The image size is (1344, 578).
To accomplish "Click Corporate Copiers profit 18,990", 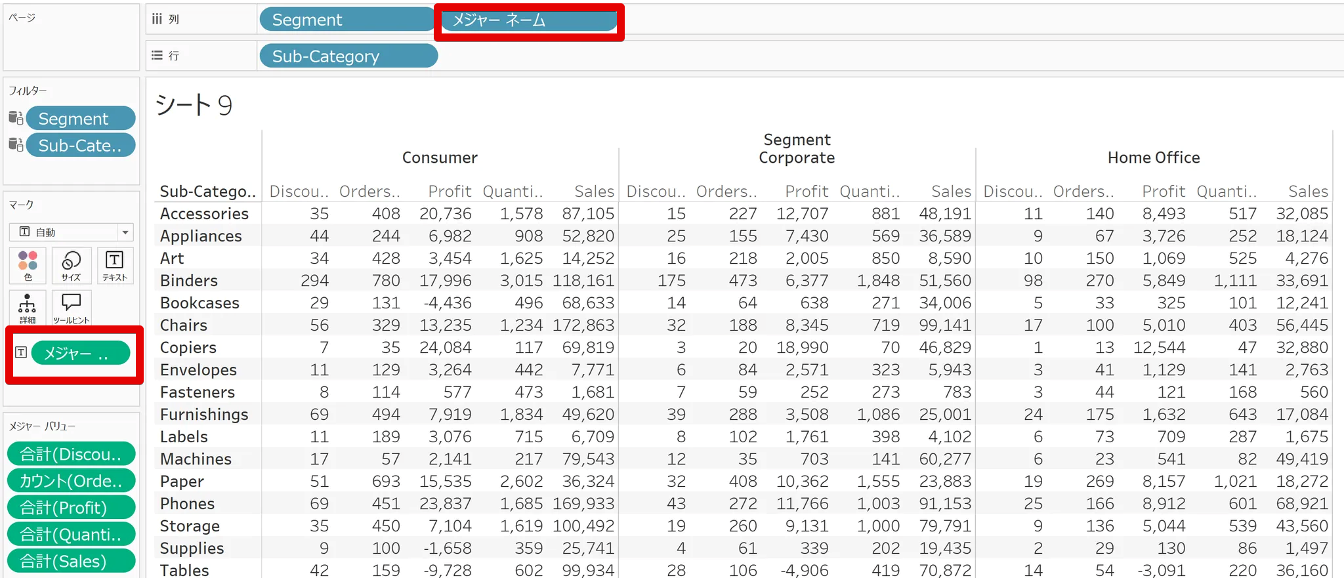I will [x=803, y=348].
